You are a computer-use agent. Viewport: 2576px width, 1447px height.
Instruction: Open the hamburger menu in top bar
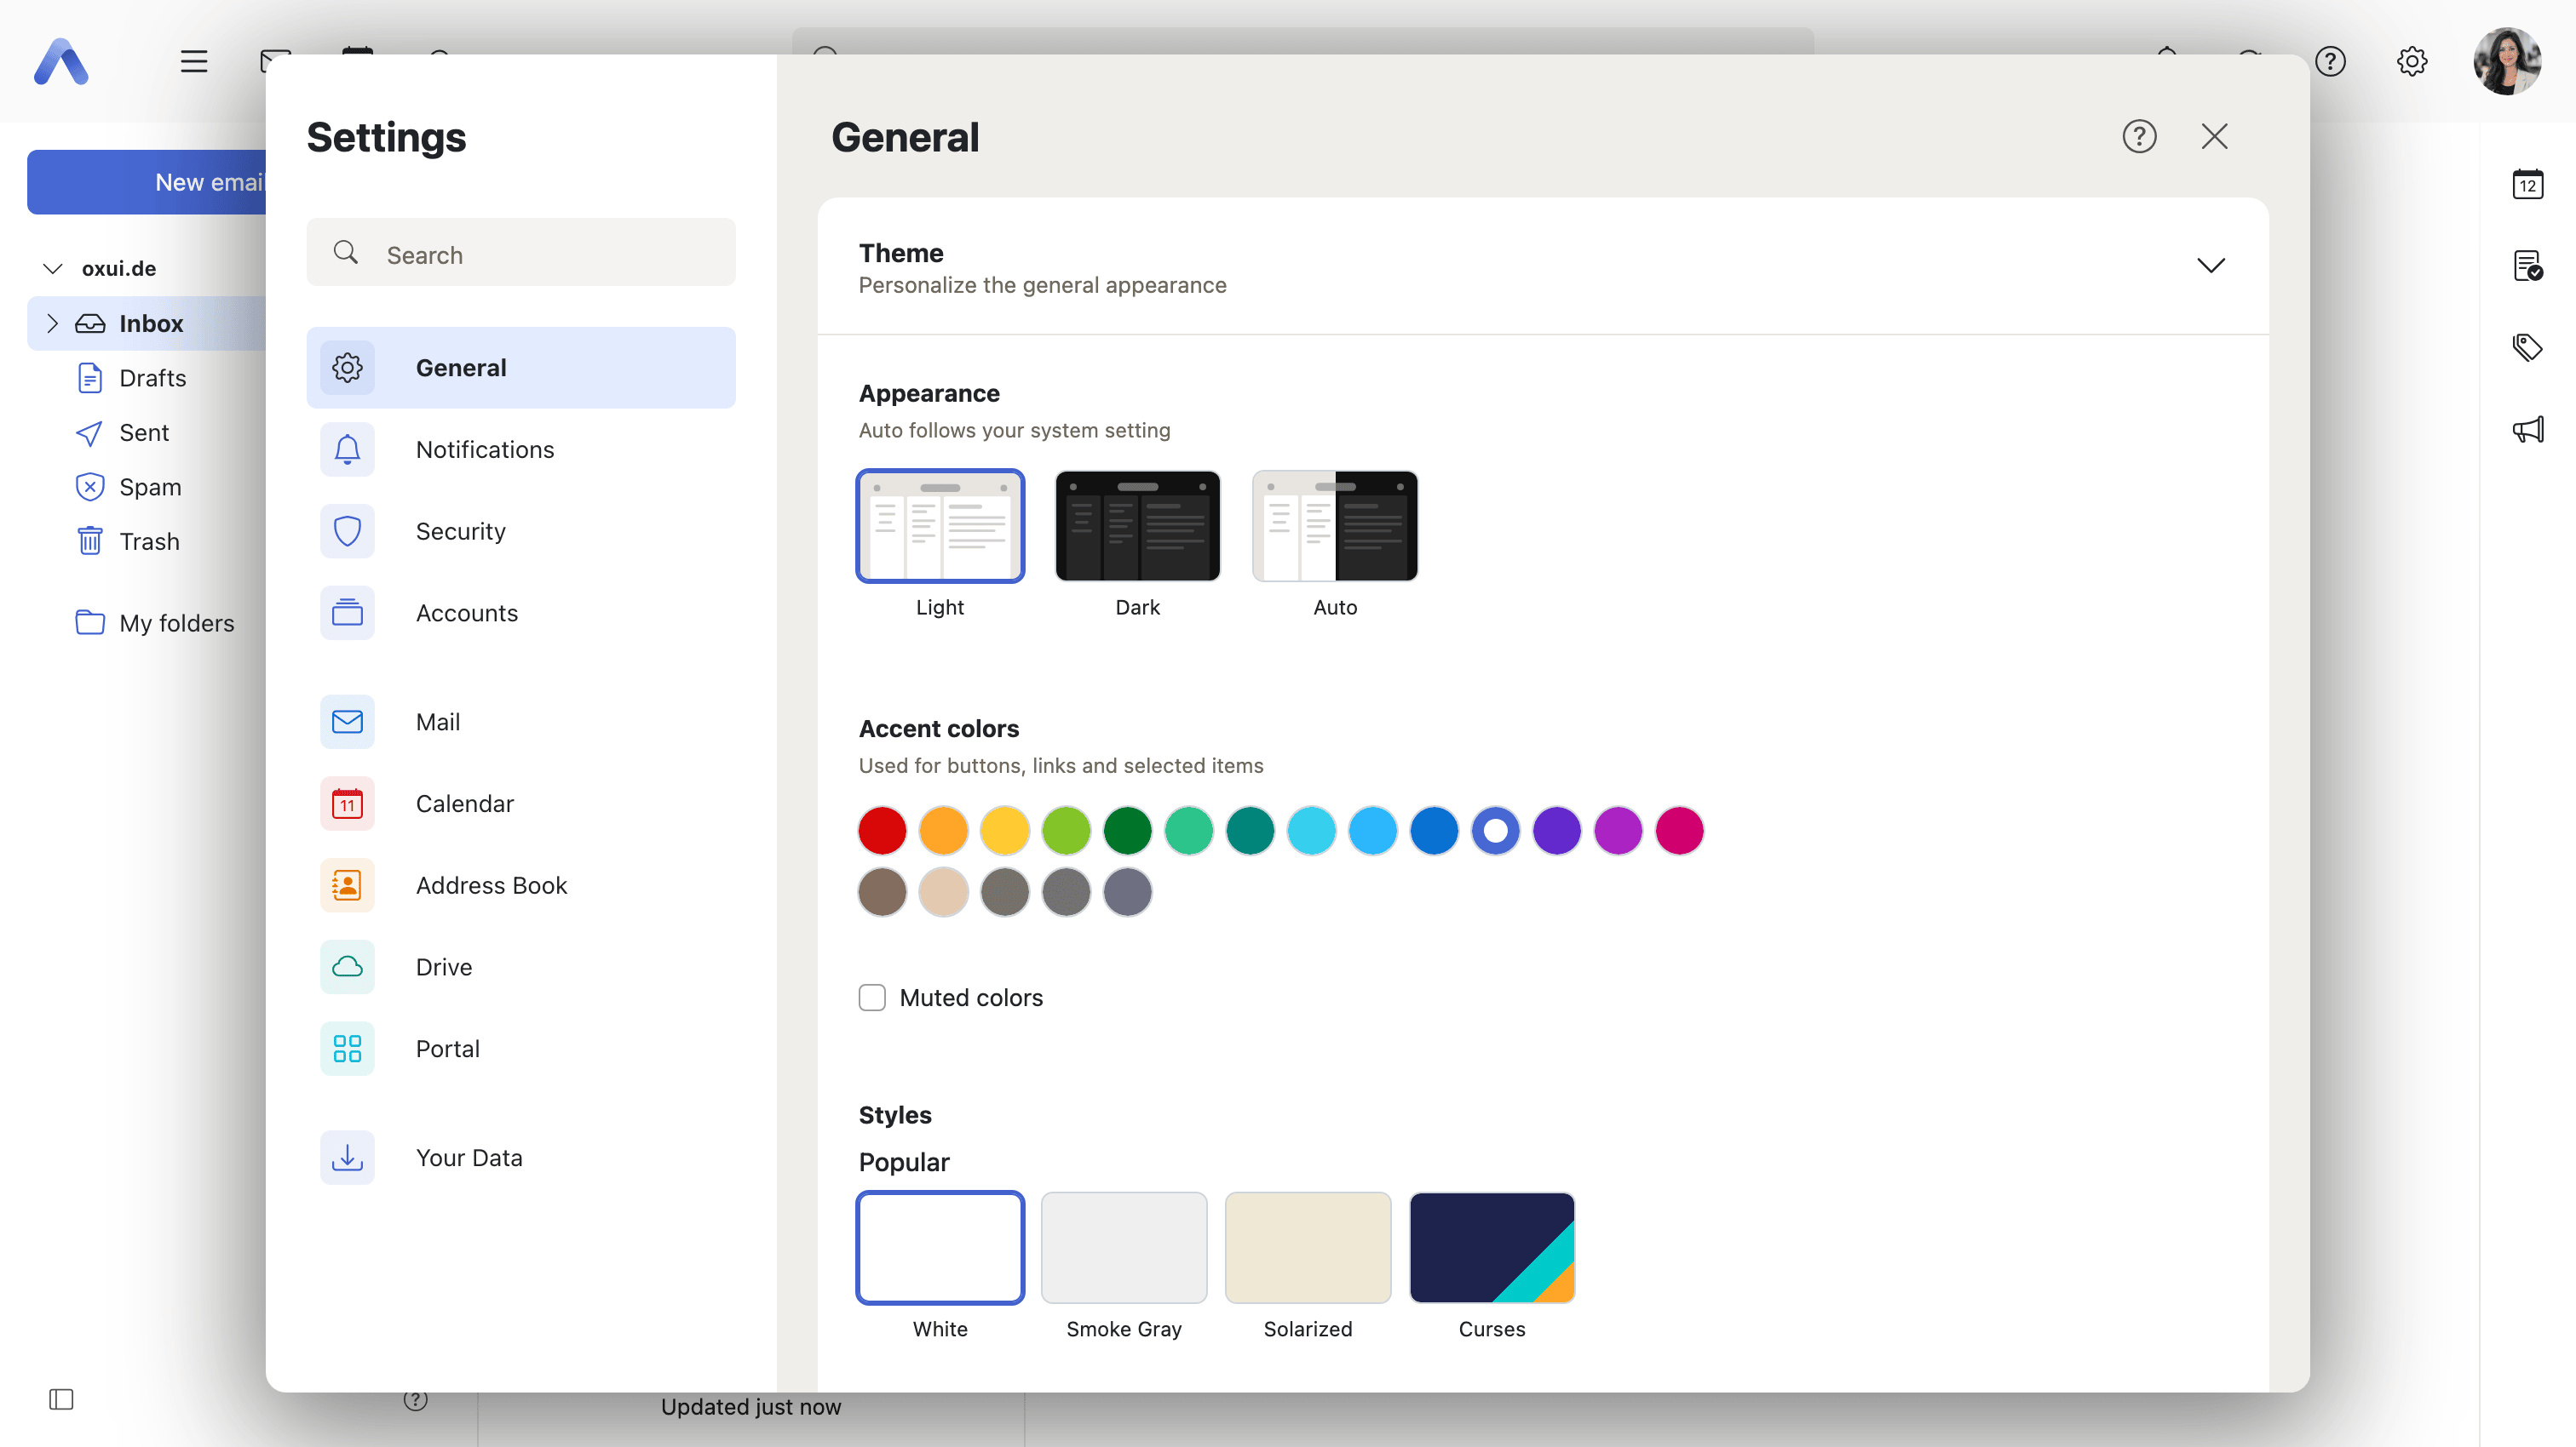pos(193,61)
